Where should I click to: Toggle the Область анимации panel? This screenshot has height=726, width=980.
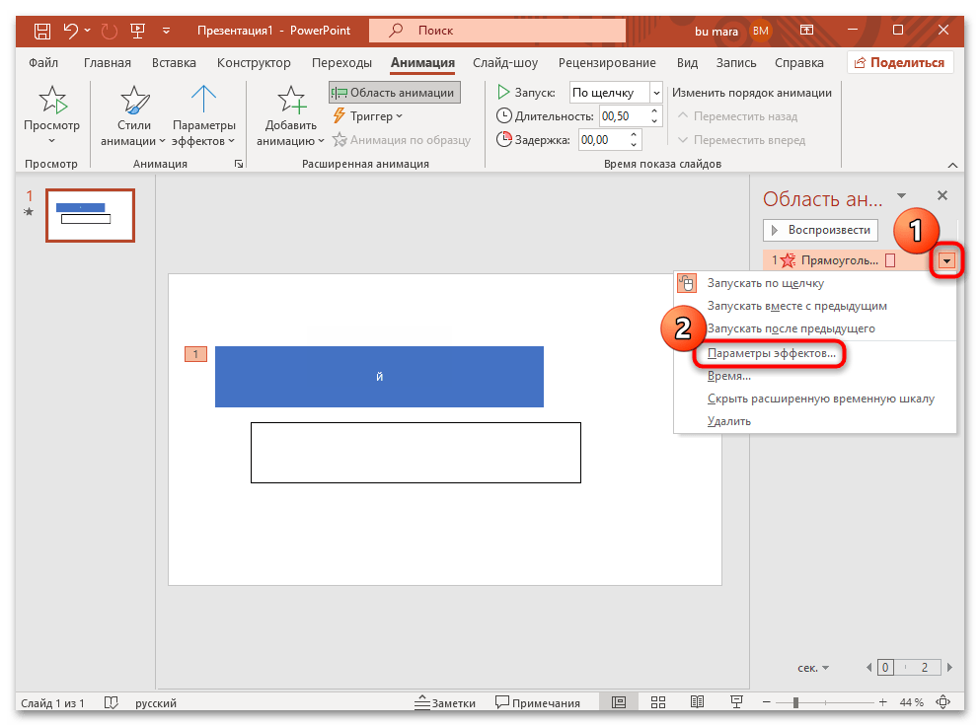coord(394,92)
